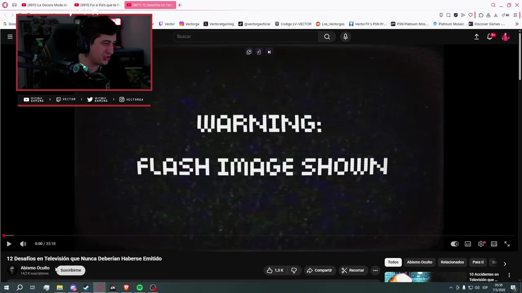Open the Abismo Oculto channel name link
Screen dimensions: 522x293
click(35, 268)
